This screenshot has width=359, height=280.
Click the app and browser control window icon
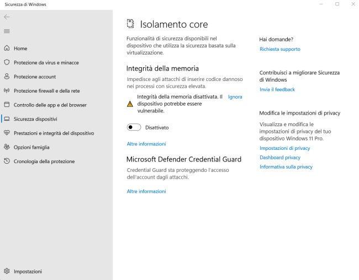tap(7, 105)
